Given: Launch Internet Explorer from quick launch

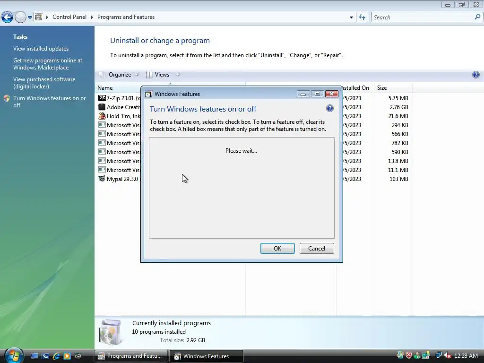Looking at the screenshot, I should [x=56, y=356].
